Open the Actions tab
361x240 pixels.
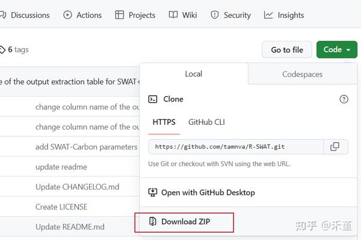point(82,15)
